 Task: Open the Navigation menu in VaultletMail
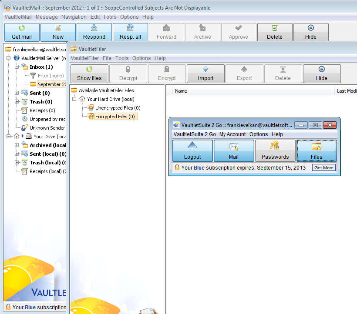[x=74, y=17]
